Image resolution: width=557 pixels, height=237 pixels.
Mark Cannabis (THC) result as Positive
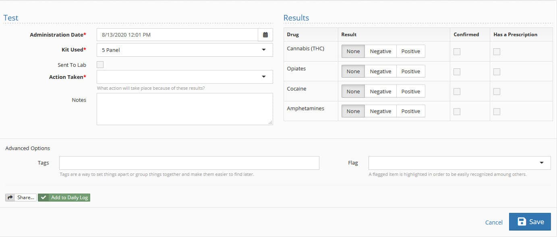pyautogui.click(x=410, y=51)
